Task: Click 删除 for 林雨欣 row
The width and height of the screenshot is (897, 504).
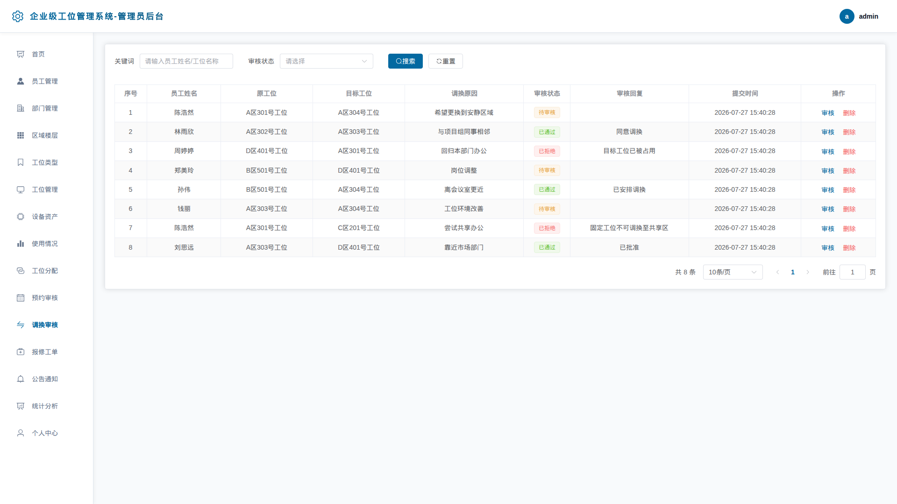Action: 849,132
